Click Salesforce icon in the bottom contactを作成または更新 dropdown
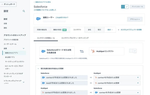150x95 pixels. pos(96,93)
